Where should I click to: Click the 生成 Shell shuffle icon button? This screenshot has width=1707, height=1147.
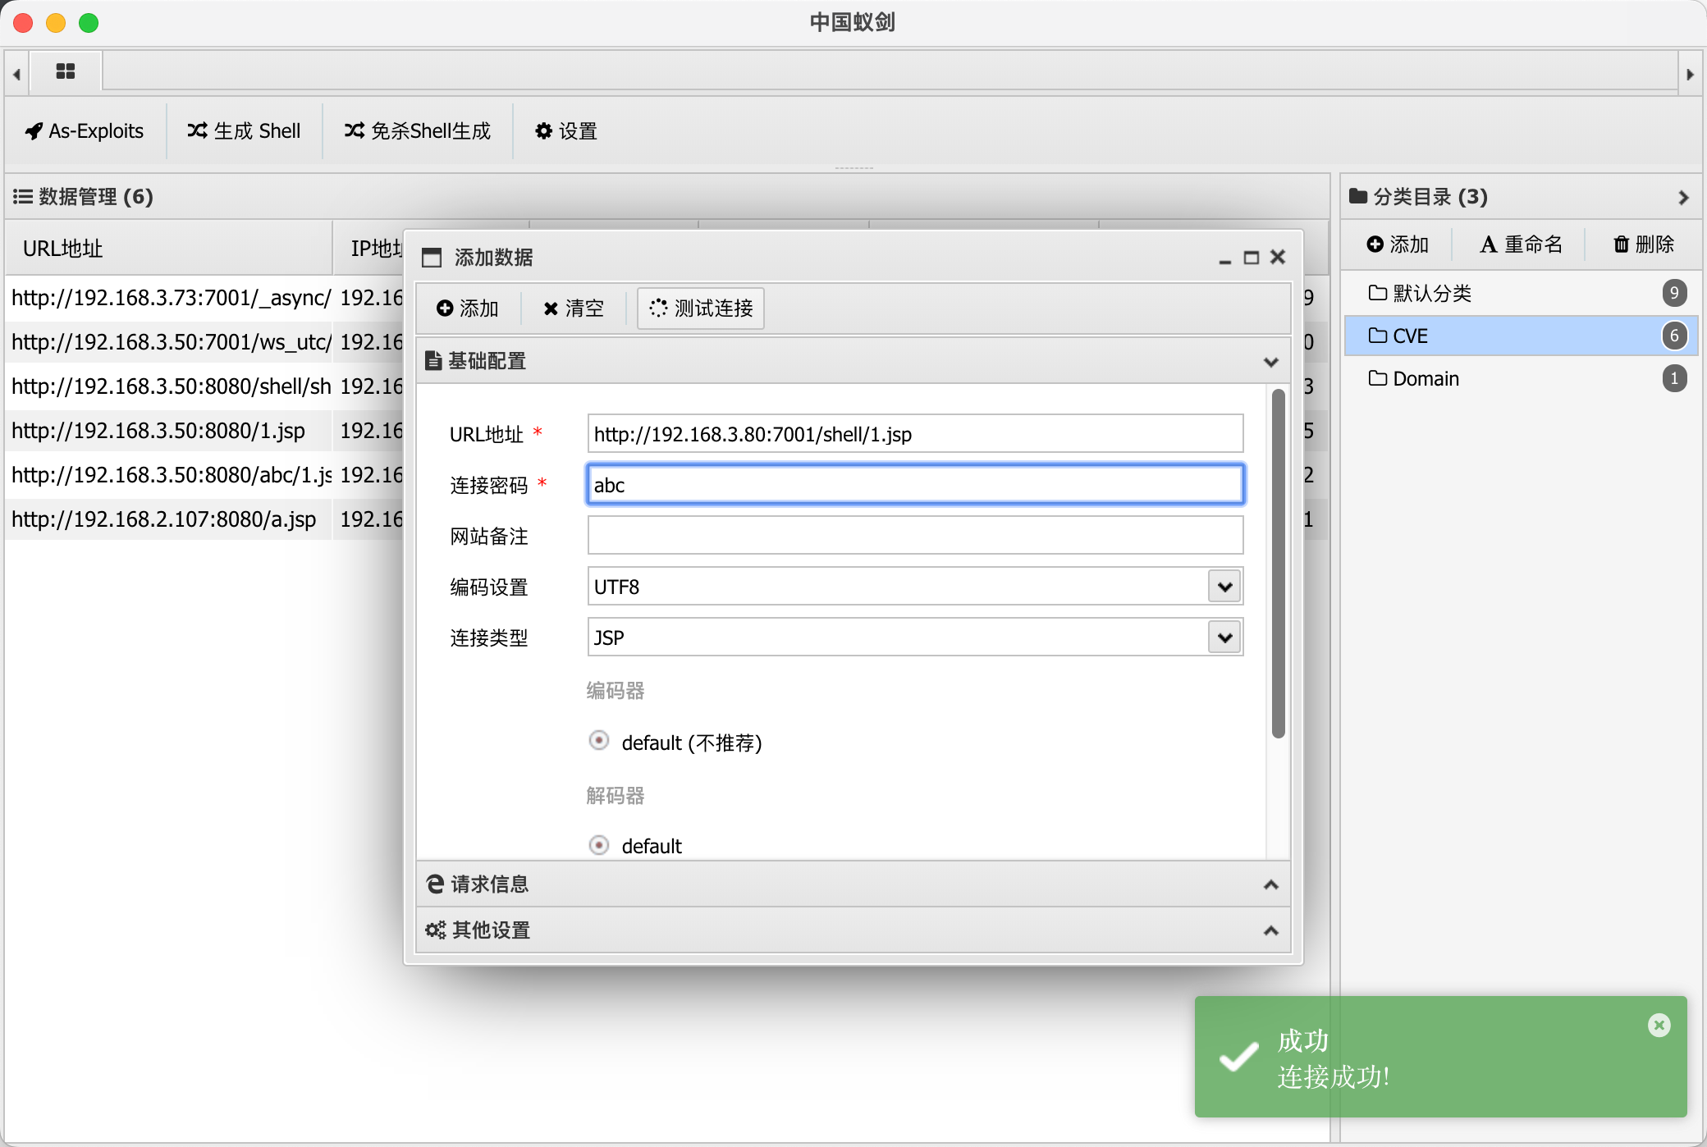[x=244, y=131]
